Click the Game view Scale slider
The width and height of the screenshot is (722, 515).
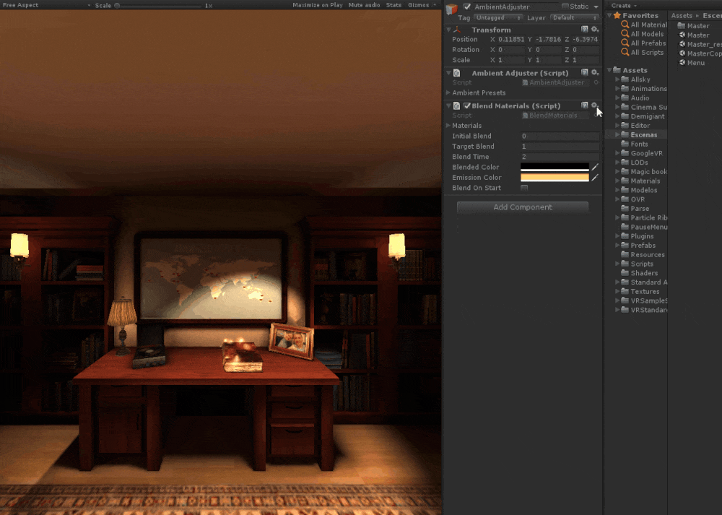(159, 6)
